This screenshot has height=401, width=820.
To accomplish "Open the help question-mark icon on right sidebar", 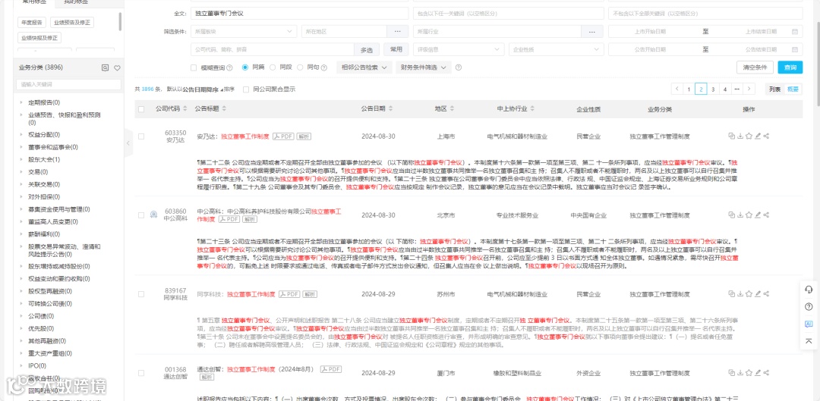I will pos(809,306).
